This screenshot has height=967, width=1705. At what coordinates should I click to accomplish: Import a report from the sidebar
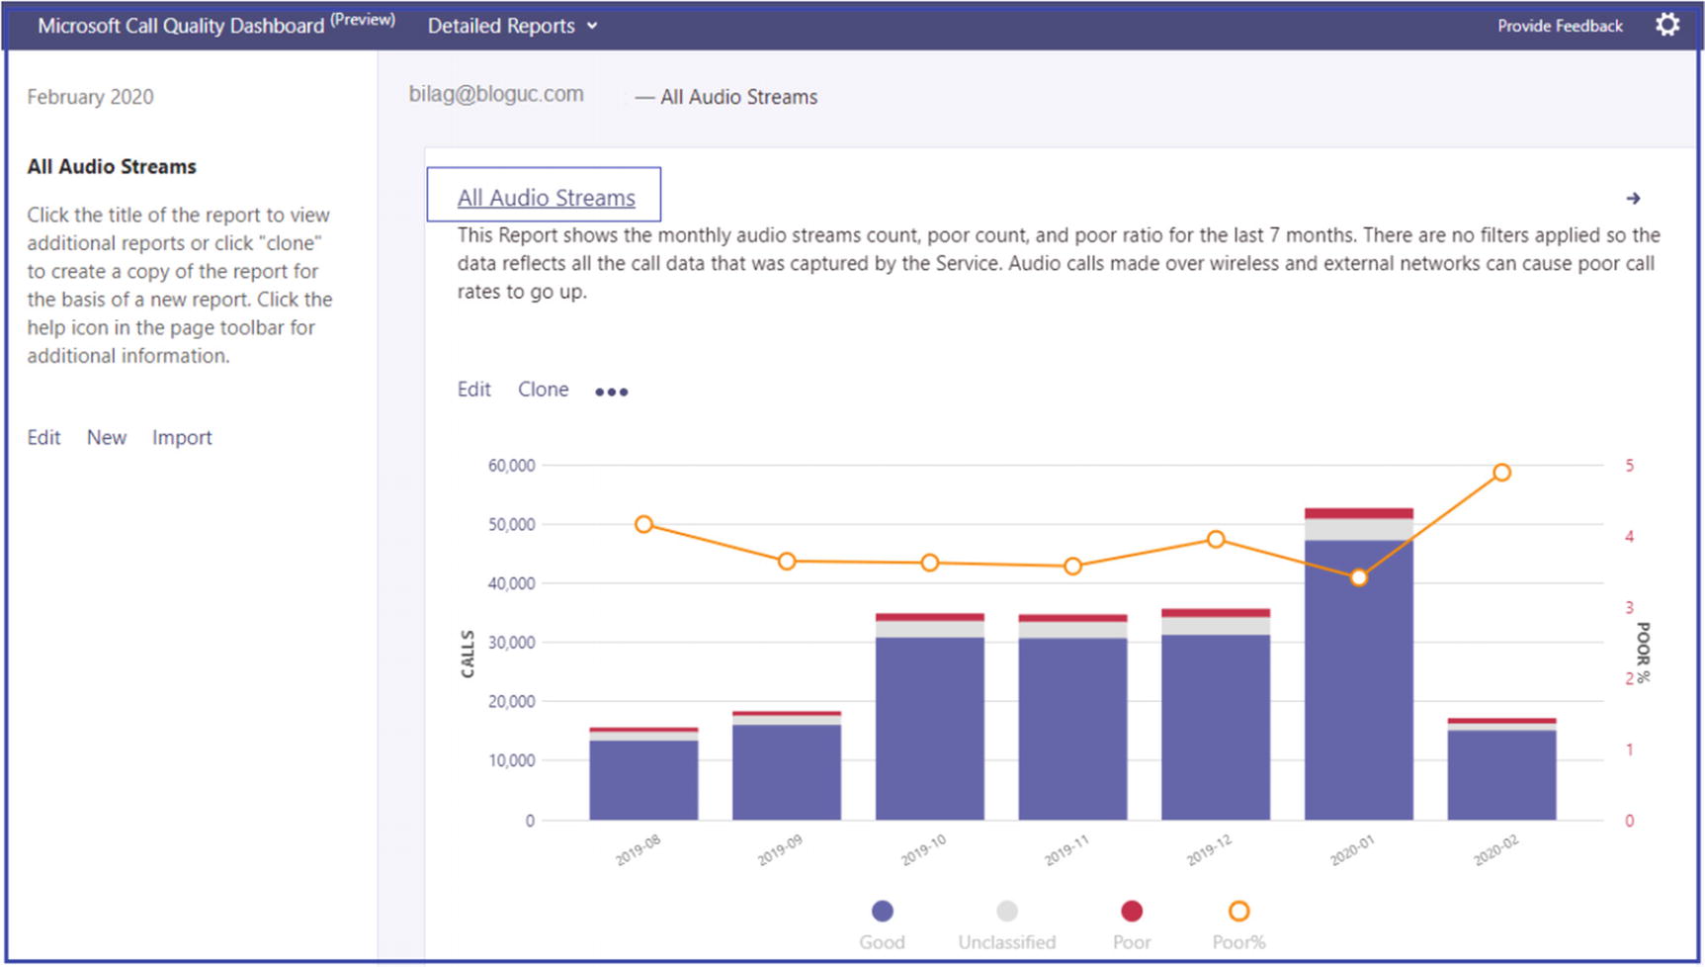click(x=182, y=437)
